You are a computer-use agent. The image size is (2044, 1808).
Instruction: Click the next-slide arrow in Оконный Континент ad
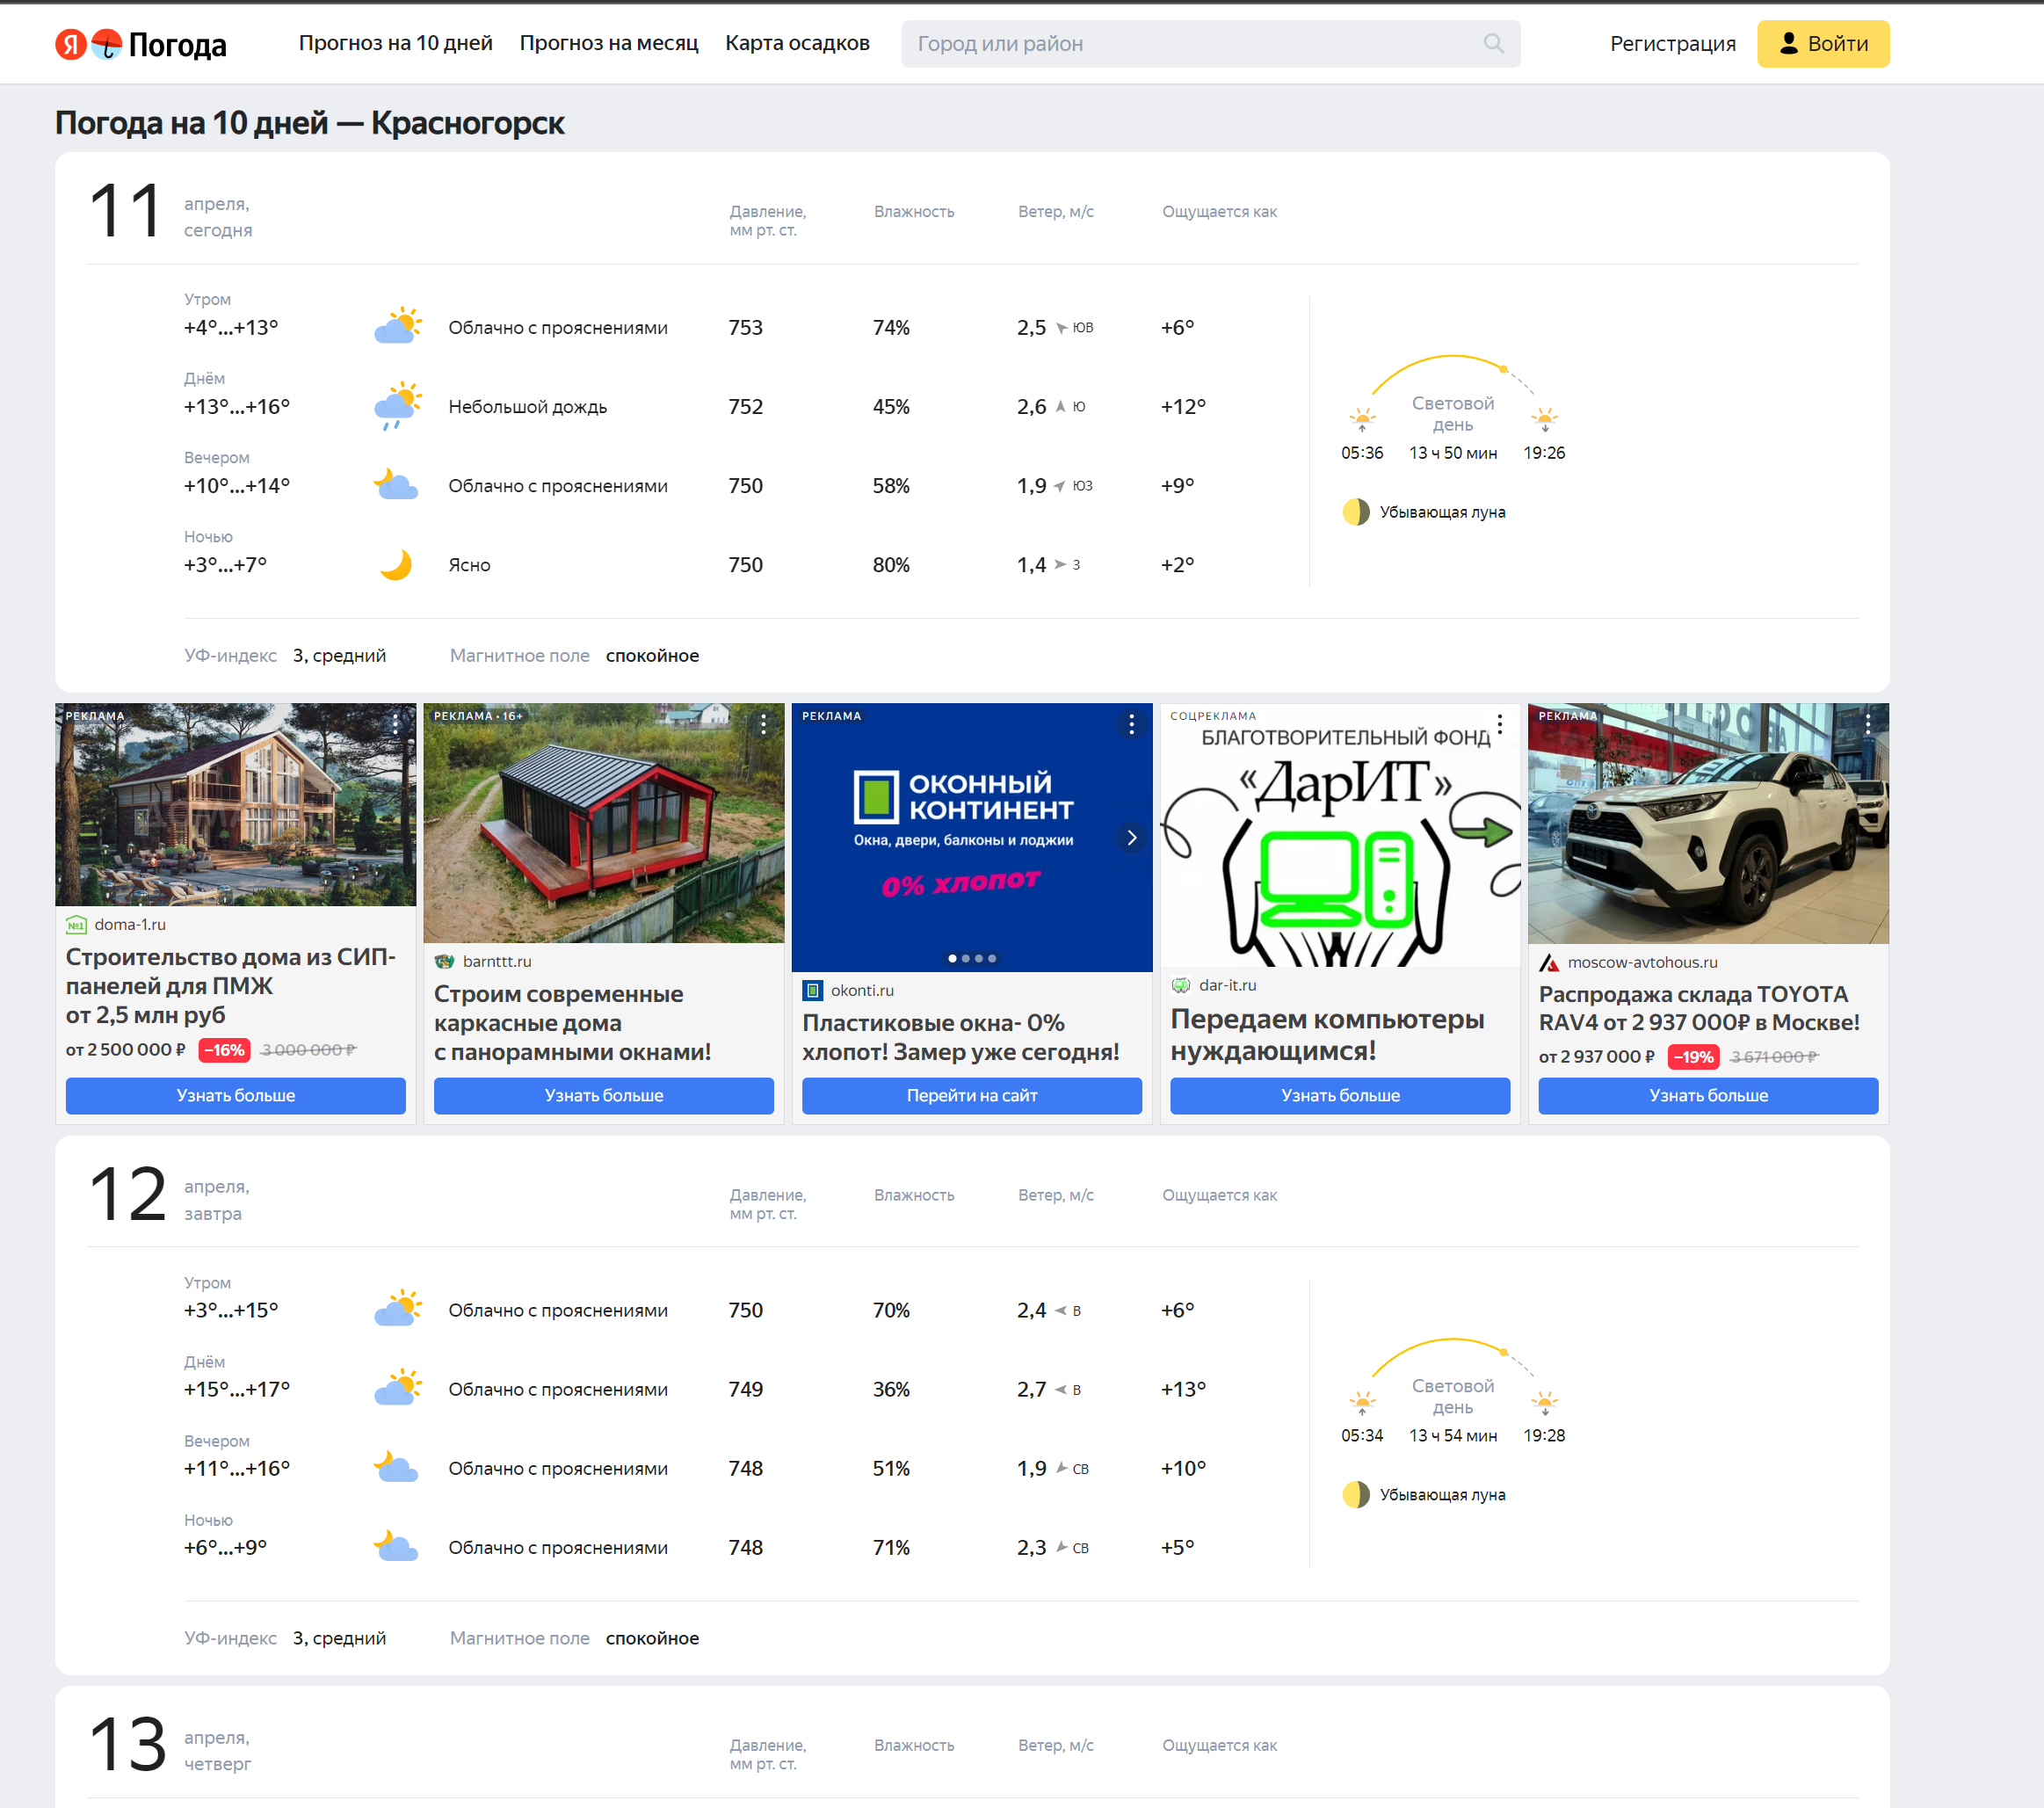[x=1131, y=837]
